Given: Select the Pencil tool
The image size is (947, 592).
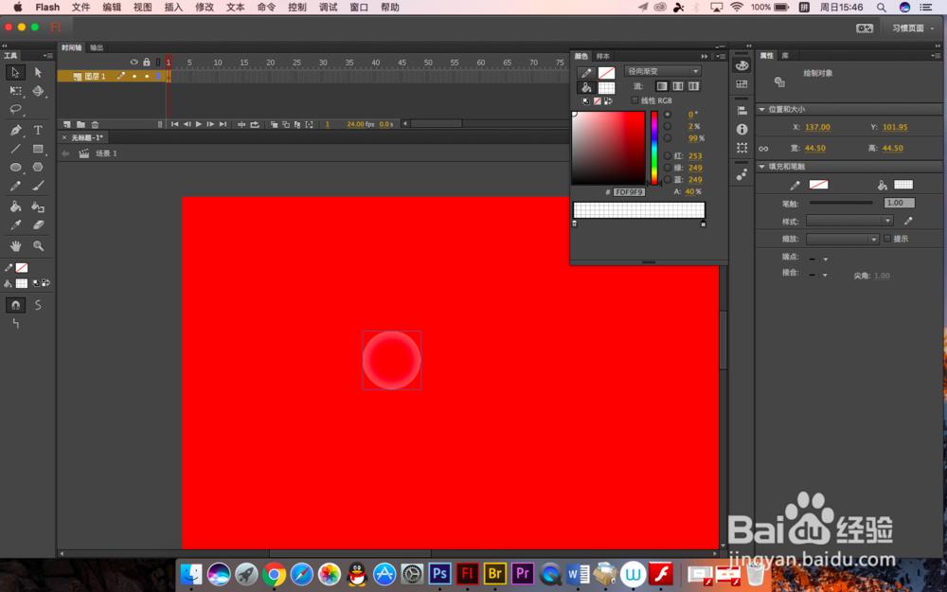Looking at the screenshot, I should click(x=16, y=186).
